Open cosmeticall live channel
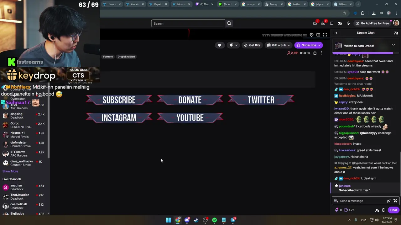The image size is (401, 225). 24,206
